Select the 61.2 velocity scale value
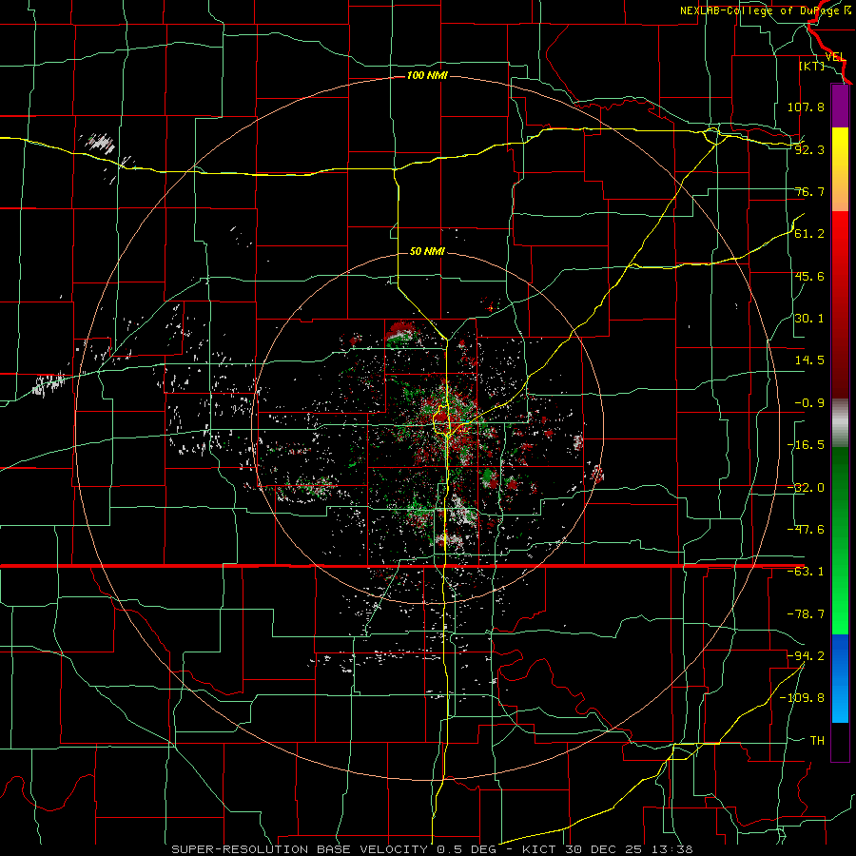856x856 pixels. click(809, 234)
